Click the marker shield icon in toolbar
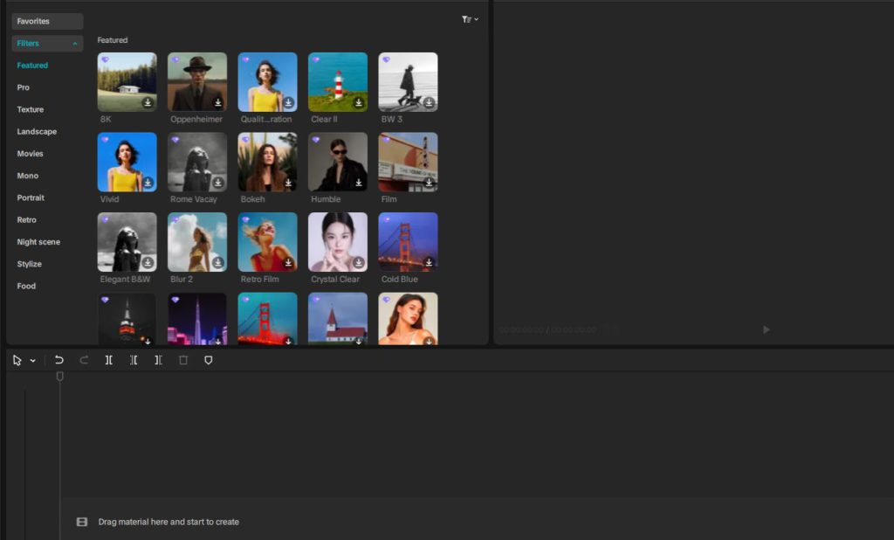Image resolution: width=894 pixels, height=540 pixels. (x=208, y=360)
